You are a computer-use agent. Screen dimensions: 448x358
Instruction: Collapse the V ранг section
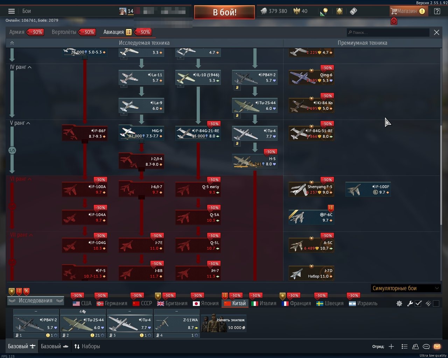pyautogui.click(x=20, y=123)
